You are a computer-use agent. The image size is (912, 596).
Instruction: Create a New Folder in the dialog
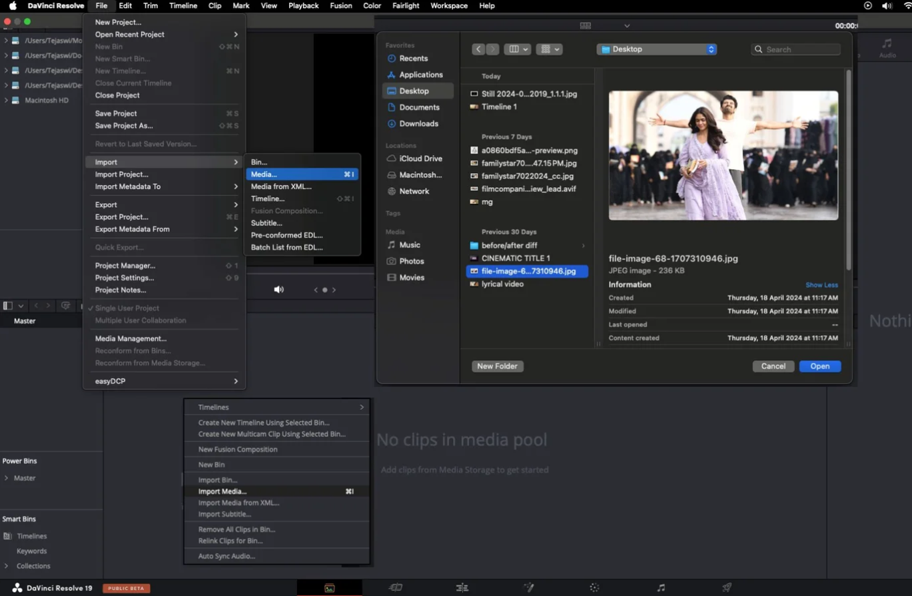tap(497, 366)
